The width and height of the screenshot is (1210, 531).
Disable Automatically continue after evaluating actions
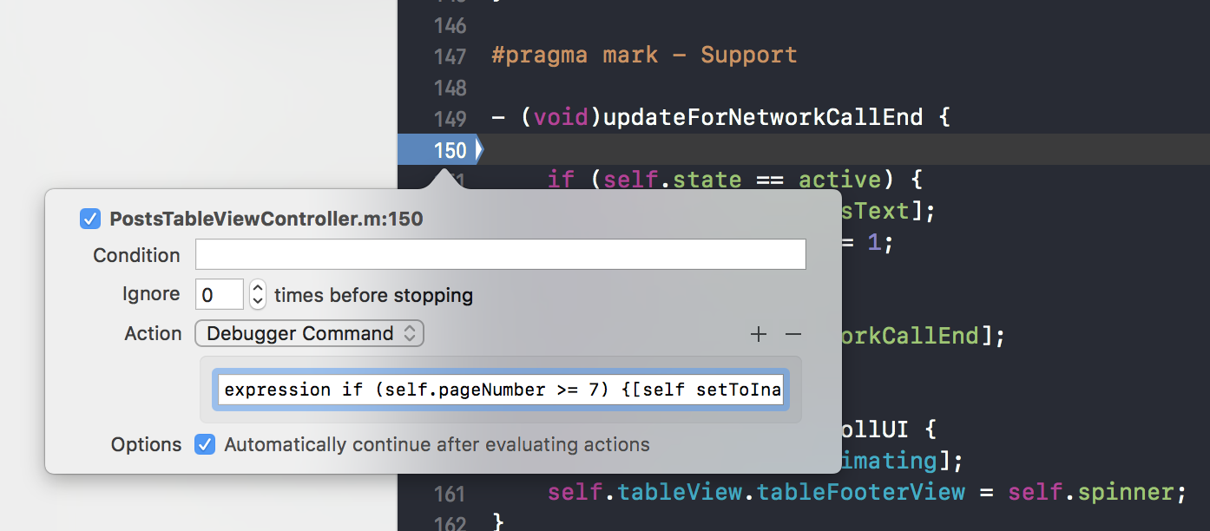(x=205, y=444)
